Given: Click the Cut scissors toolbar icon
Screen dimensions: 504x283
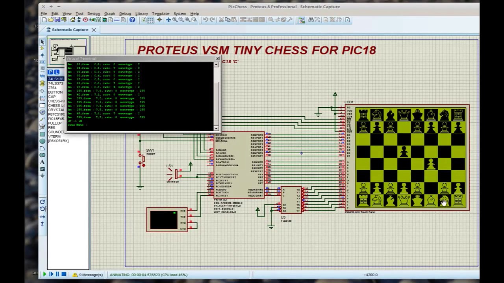Looking at the screenshot, I should (x=221, y=20).
